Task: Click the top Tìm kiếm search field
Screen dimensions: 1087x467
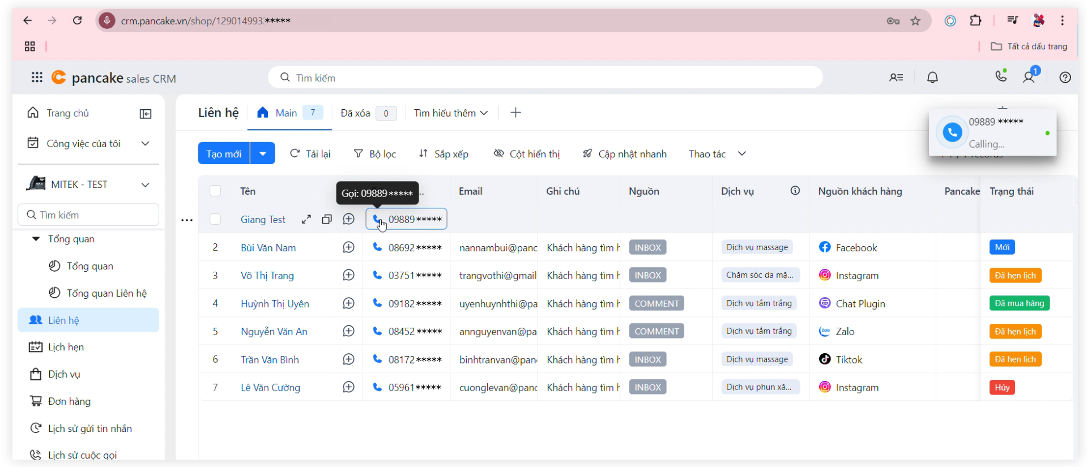Action: click(544, 78)
